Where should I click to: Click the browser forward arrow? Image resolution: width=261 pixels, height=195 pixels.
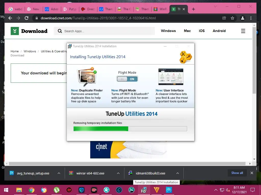point(18,18)
